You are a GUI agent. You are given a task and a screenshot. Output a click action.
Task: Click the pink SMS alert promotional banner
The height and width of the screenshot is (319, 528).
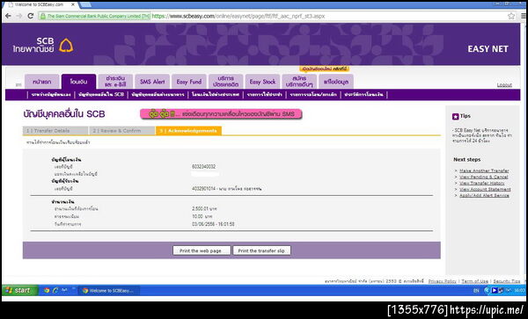pyautogui.click(x=221, y=114)
